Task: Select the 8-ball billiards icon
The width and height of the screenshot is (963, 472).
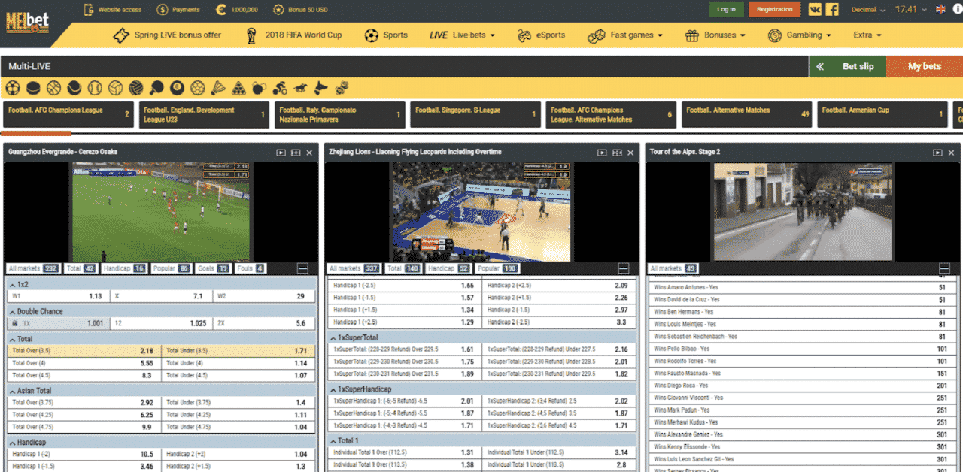Action: pos(177,88)
